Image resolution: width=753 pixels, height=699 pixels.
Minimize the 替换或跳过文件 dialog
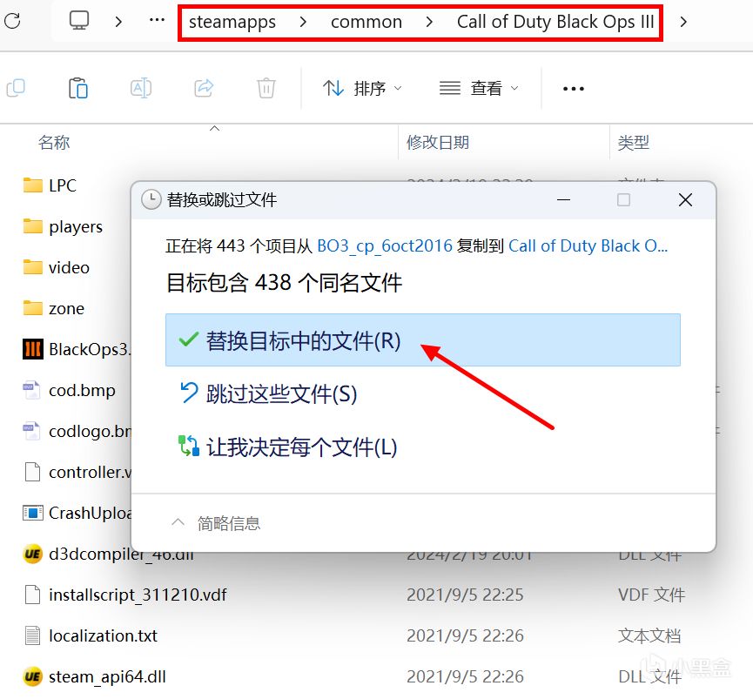point(563,199)
